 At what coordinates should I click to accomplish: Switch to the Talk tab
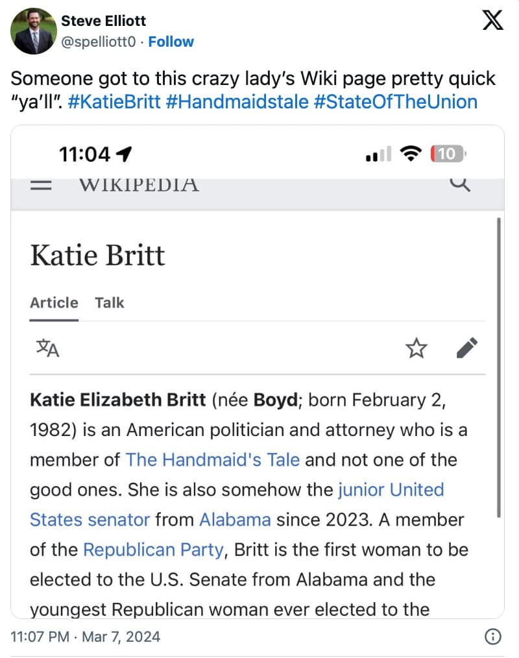(109, 303)
